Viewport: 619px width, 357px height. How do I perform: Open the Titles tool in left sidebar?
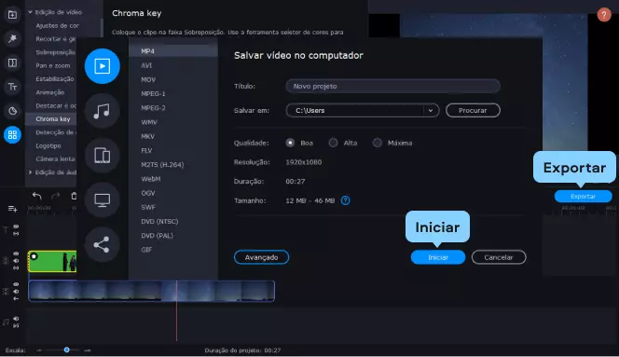click(x=12, y=87)
